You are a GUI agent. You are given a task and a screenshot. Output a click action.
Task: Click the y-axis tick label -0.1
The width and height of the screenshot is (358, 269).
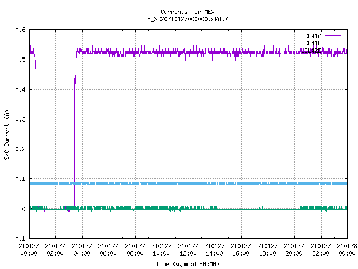(x=18, y=239)
